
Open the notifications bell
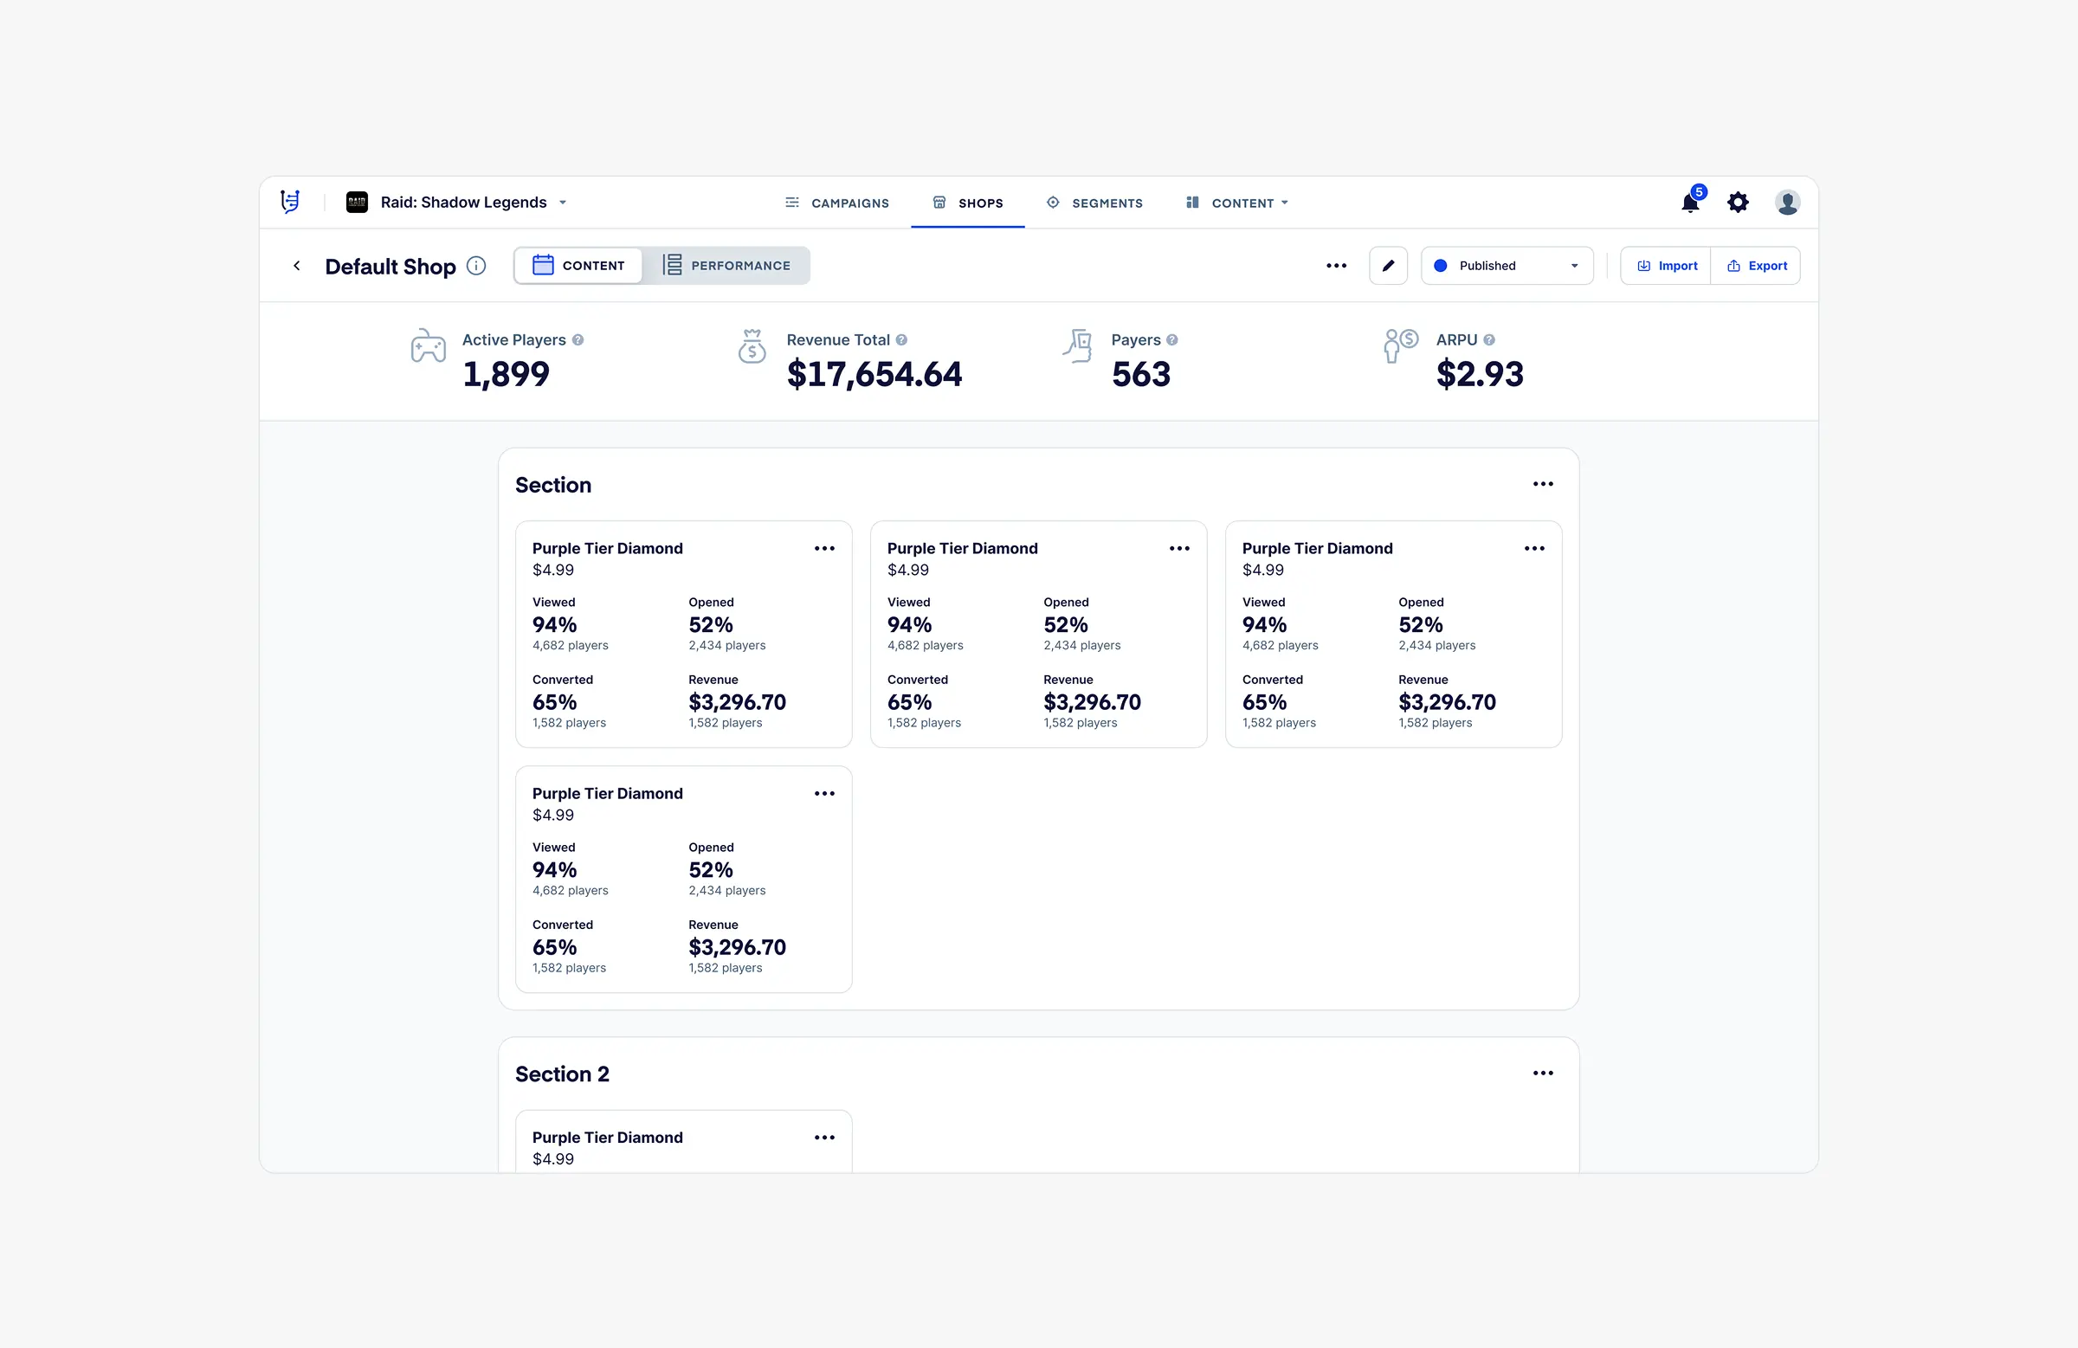(1690, 203)
